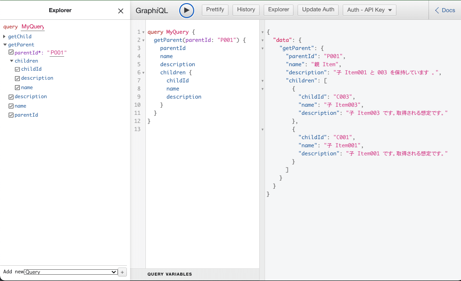461x281 pixels.
Task: Collapse the getParent tree node
Action: click(x=5, y=45)
